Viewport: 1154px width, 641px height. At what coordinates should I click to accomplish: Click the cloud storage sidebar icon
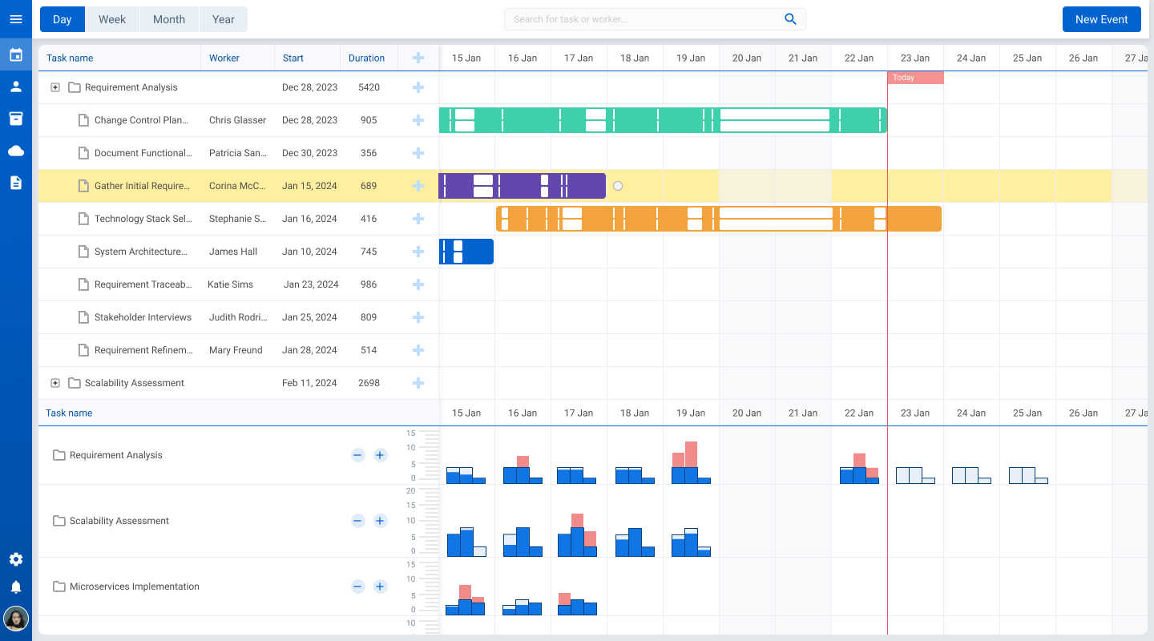(x=16, y=151)
